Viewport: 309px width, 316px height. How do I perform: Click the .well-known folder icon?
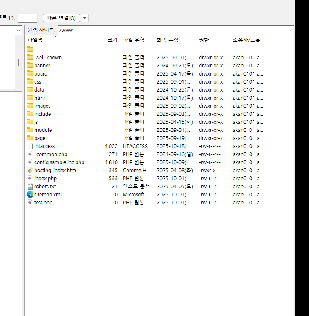click(30, 57)
